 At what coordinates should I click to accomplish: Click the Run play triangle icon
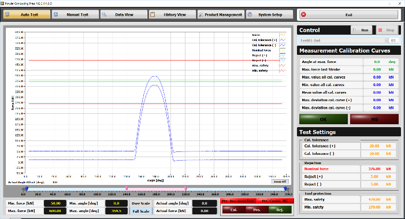click(355, 30)
